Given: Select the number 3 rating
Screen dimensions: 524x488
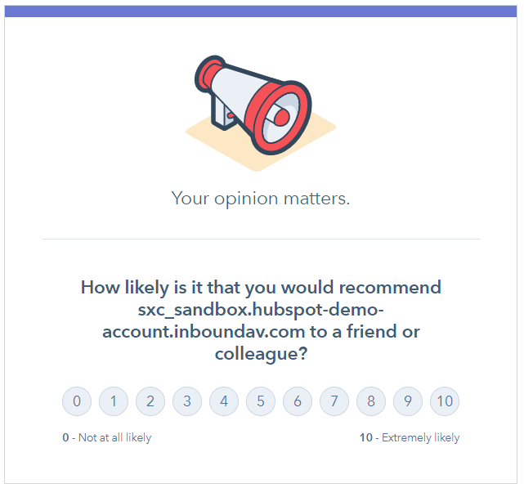Looking at the screenshot, I should [x=187, y=401].
